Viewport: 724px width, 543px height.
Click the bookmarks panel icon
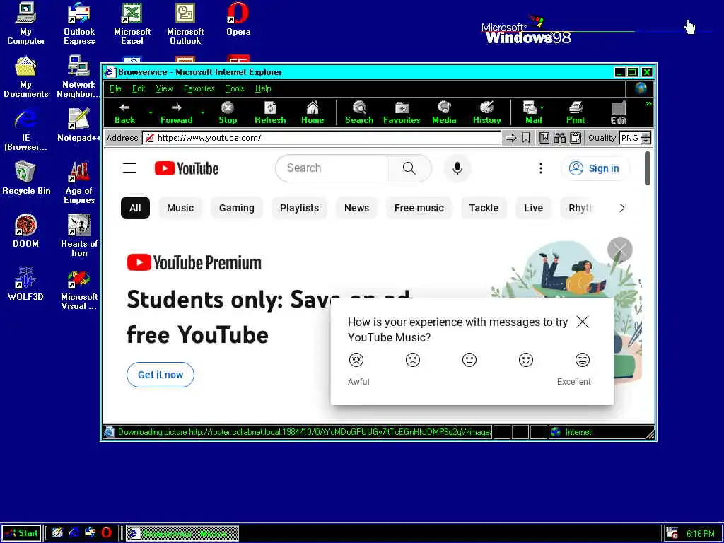[x=544, y=138]
